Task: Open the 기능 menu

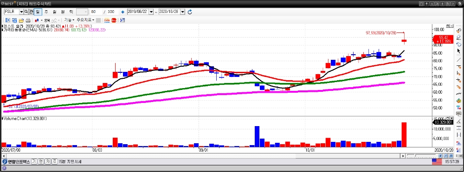Action: [69, 20]
